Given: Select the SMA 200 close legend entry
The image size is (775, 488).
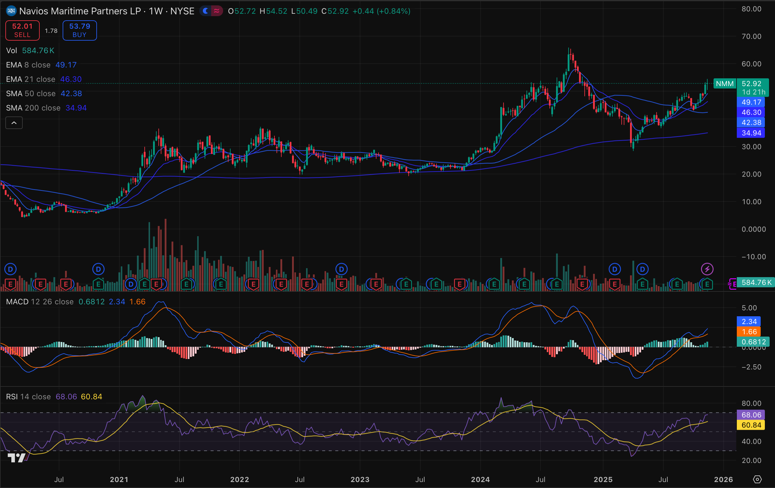Looking at the screenshot, I should point(33,108).
